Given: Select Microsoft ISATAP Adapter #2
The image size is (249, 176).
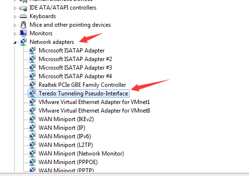Looking at the screenshot, I should (x=75, y=59).
